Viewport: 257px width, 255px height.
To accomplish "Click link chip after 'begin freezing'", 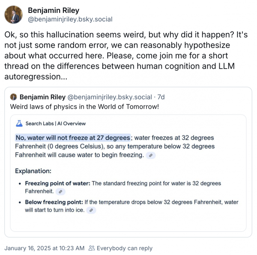I will pyautogui.click(x=150, y=155).
